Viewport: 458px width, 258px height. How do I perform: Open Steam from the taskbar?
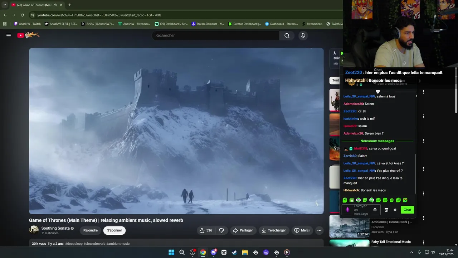(x=234, y=252)
